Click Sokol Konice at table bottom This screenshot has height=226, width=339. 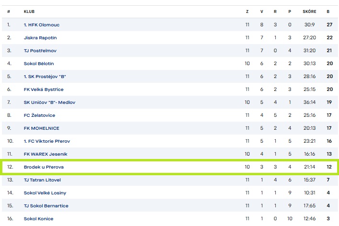coord(38,218)
